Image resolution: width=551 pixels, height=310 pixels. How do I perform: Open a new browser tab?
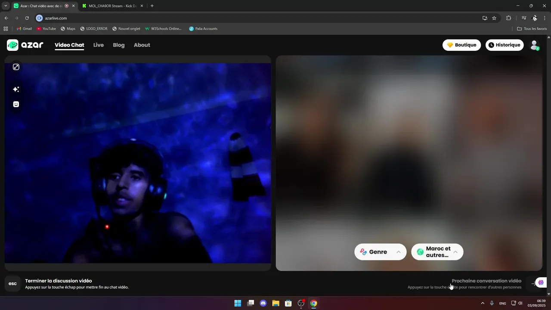point(152,6)
